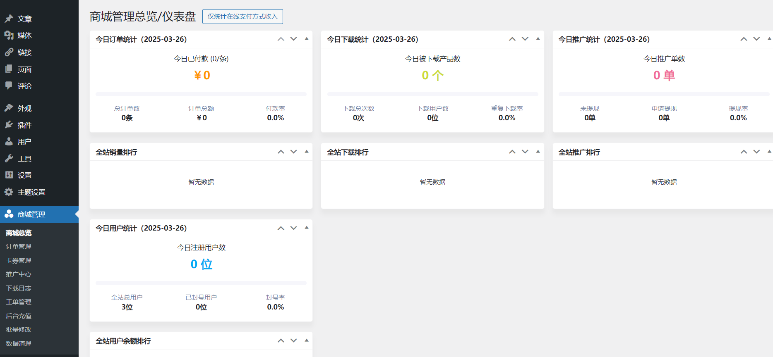
Task: Open the 推广中心 link
Action: point(19,274)
